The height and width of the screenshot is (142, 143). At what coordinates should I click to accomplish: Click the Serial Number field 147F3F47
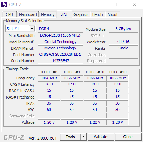click(60, 61)
